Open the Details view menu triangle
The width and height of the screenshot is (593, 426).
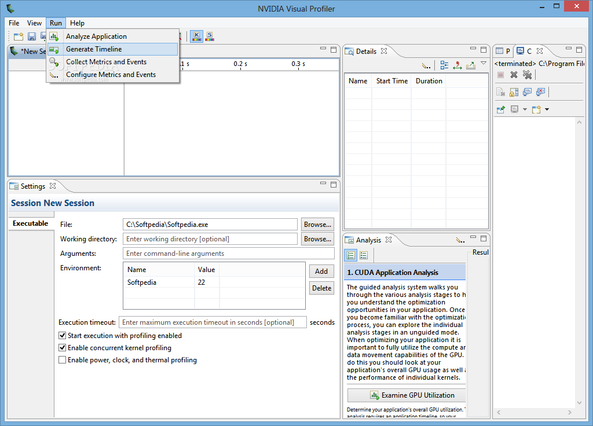[x=484, y=63]
